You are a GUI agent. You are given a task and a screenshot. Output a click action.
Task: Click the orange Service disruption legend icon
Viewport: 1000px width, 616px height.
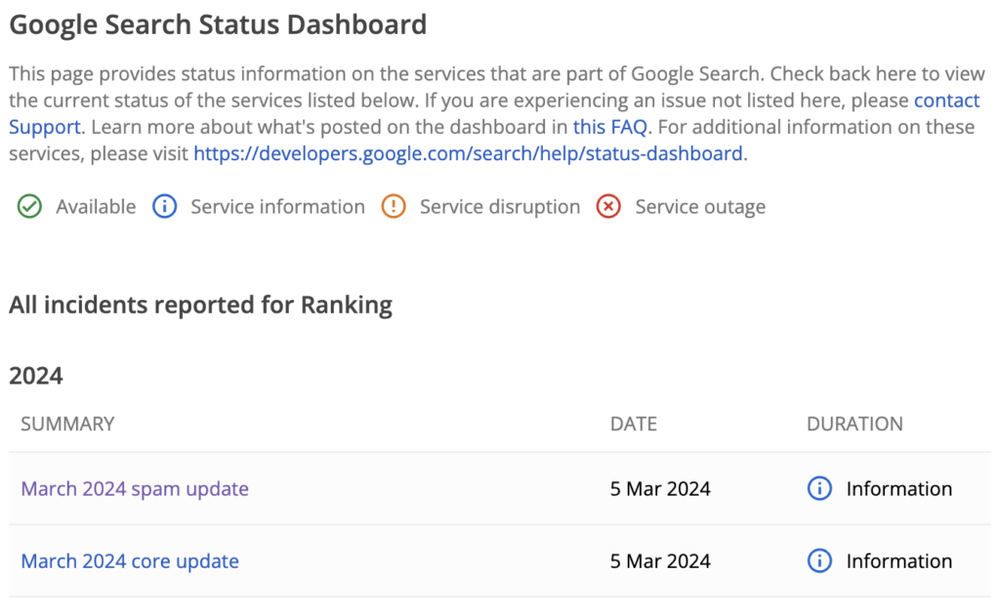pos(394,207)
